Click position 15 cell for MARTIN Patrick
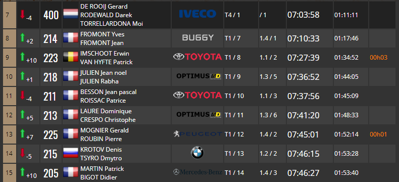The width and height of the screenshot is (399, 182). (x=10, y=172)
